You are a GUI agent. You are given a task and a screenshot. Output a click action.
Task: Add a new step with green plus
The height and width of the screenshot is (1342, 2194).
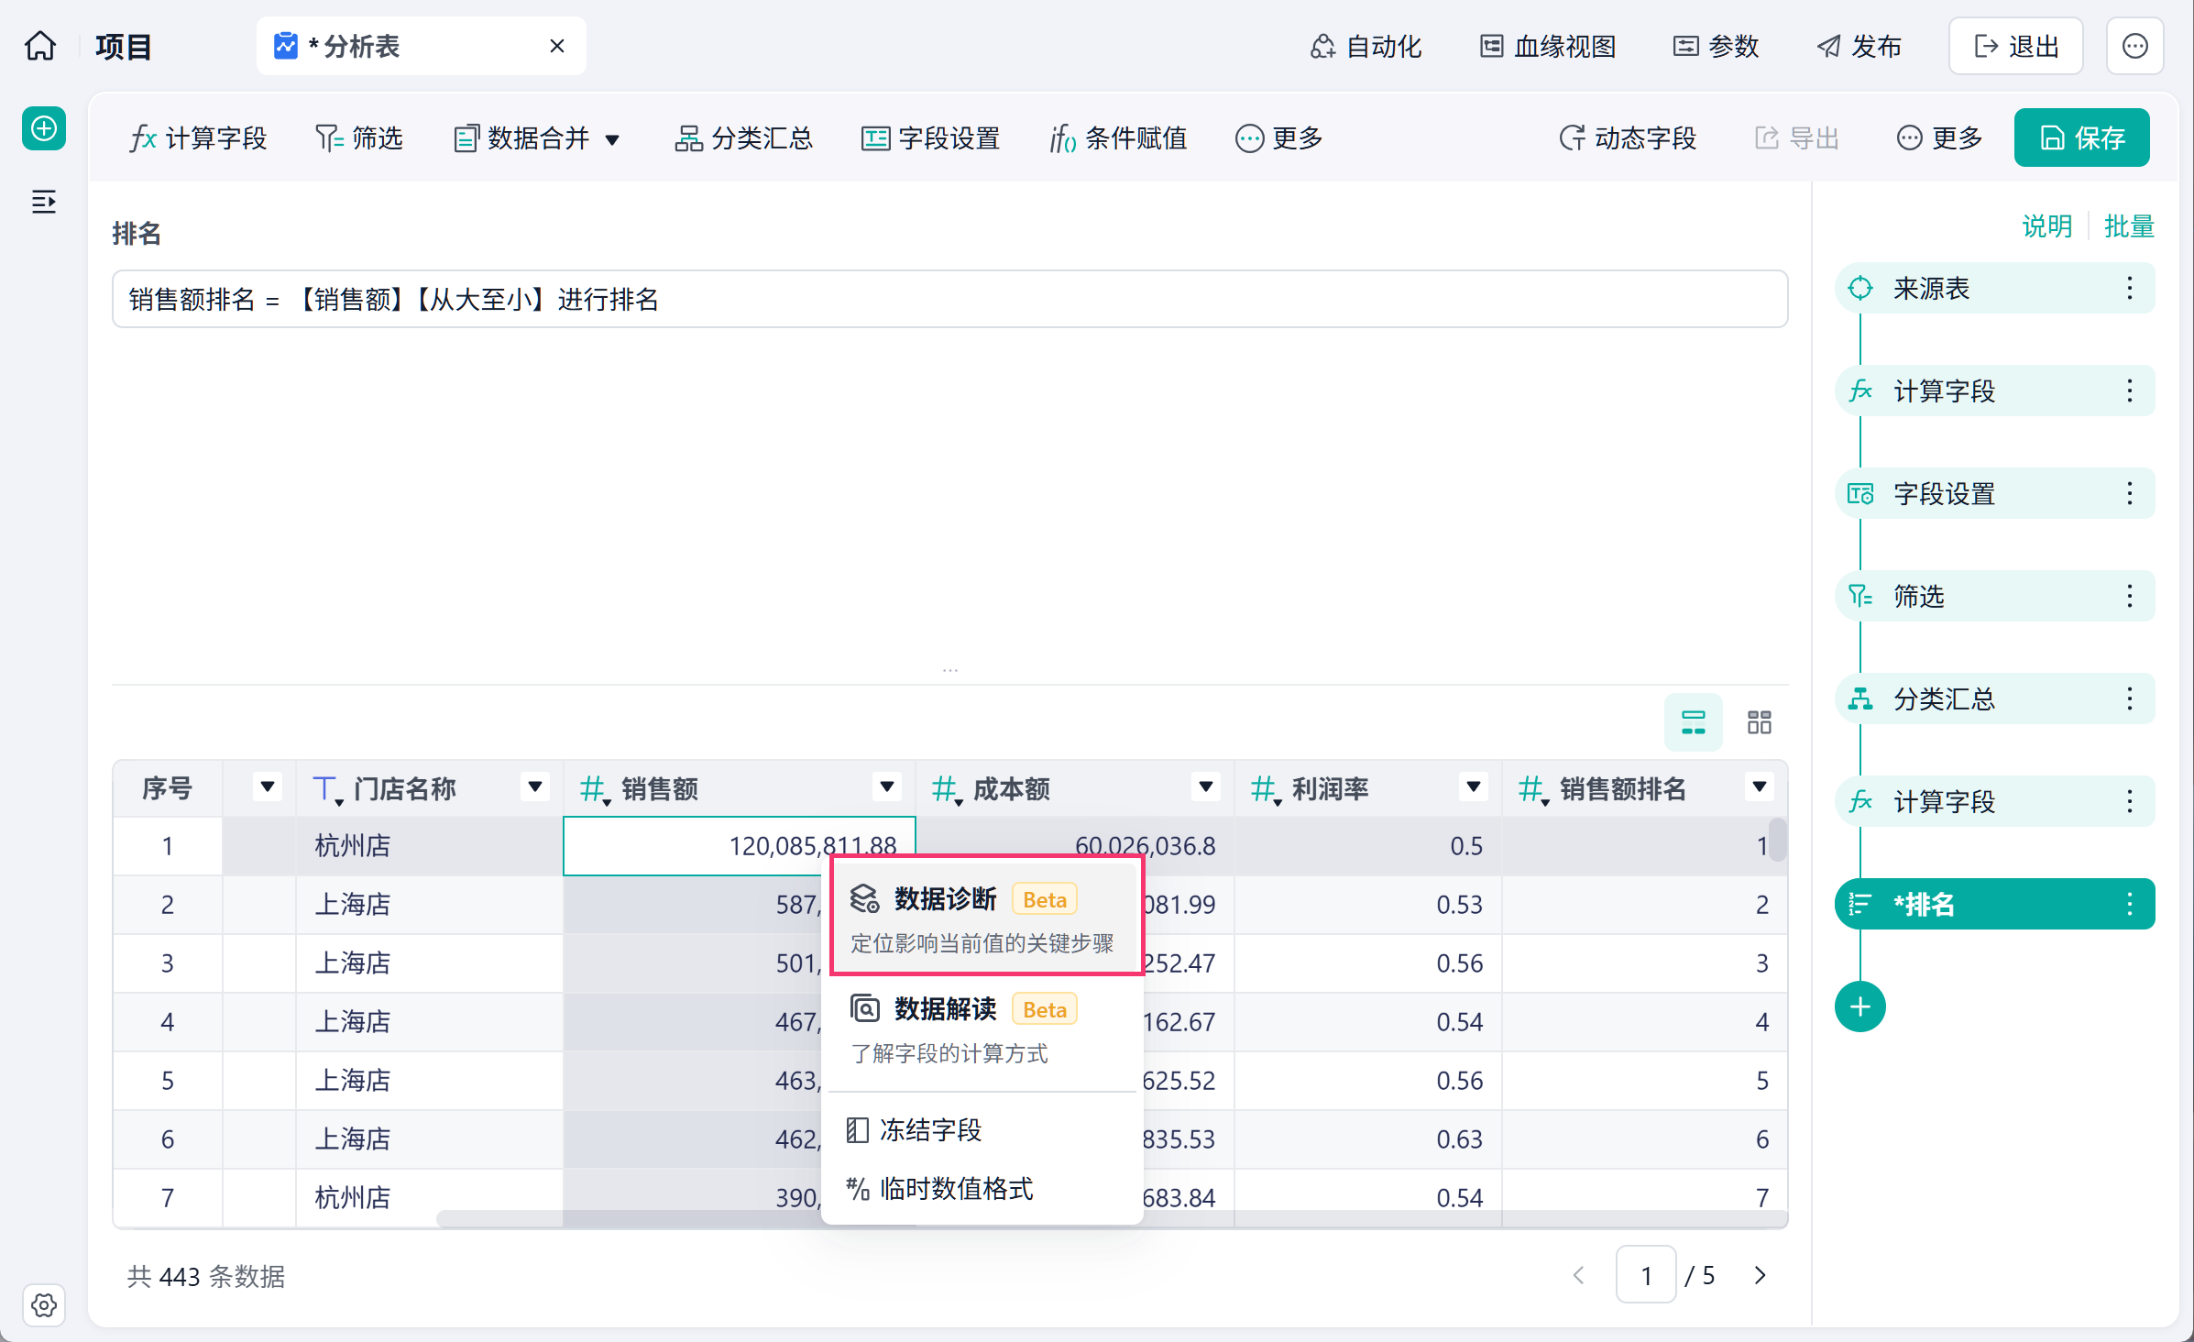click(x=1859, y=1006)
